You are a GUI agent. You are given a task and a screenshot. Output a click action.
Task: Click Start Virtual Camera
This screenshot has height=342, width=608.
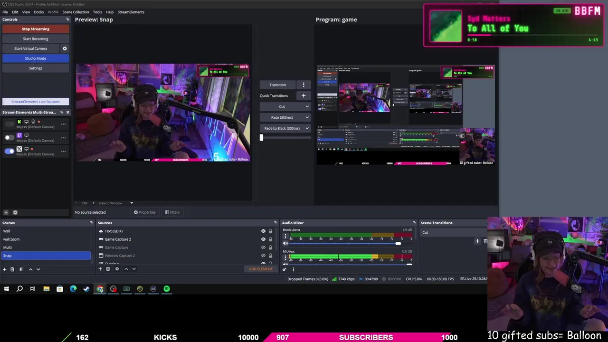pos(31,48)
